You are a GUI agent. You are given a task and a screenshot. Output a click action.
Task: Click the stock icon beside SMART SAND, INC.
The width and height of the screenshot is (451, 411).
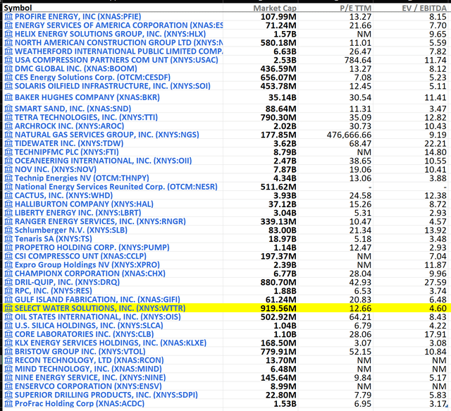(x=8, y=109)
